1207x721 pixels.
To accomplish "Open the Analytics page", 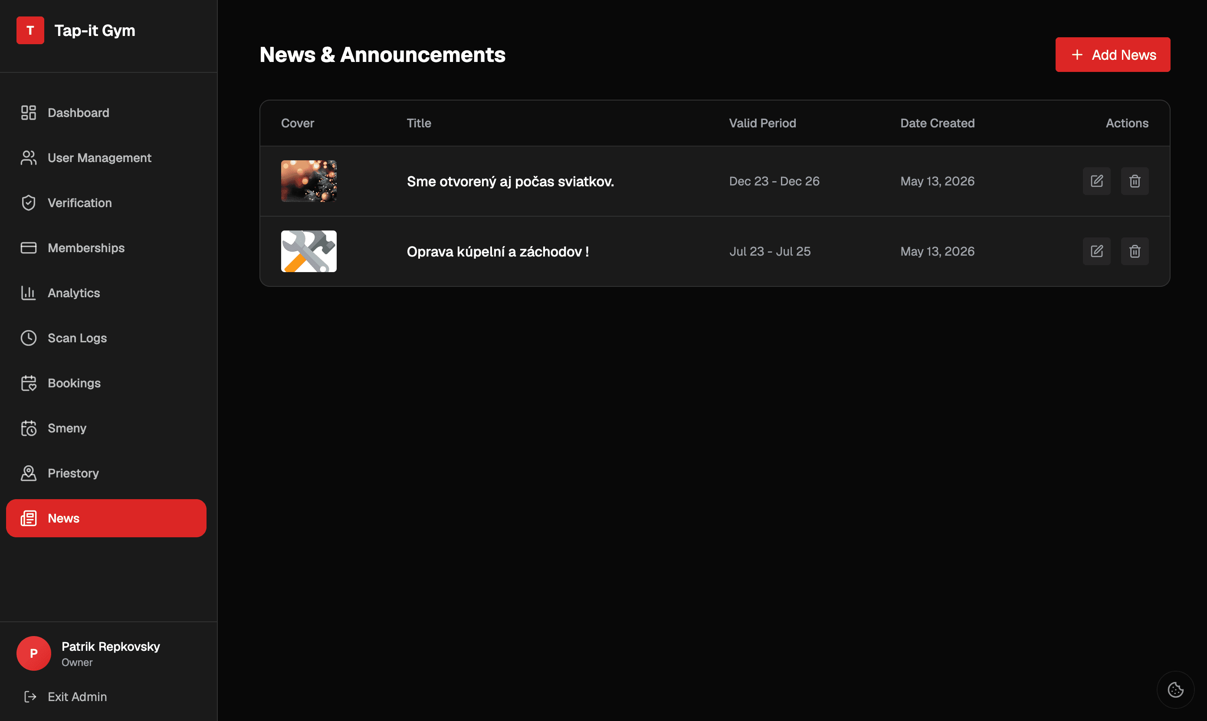I will [106, 293].
